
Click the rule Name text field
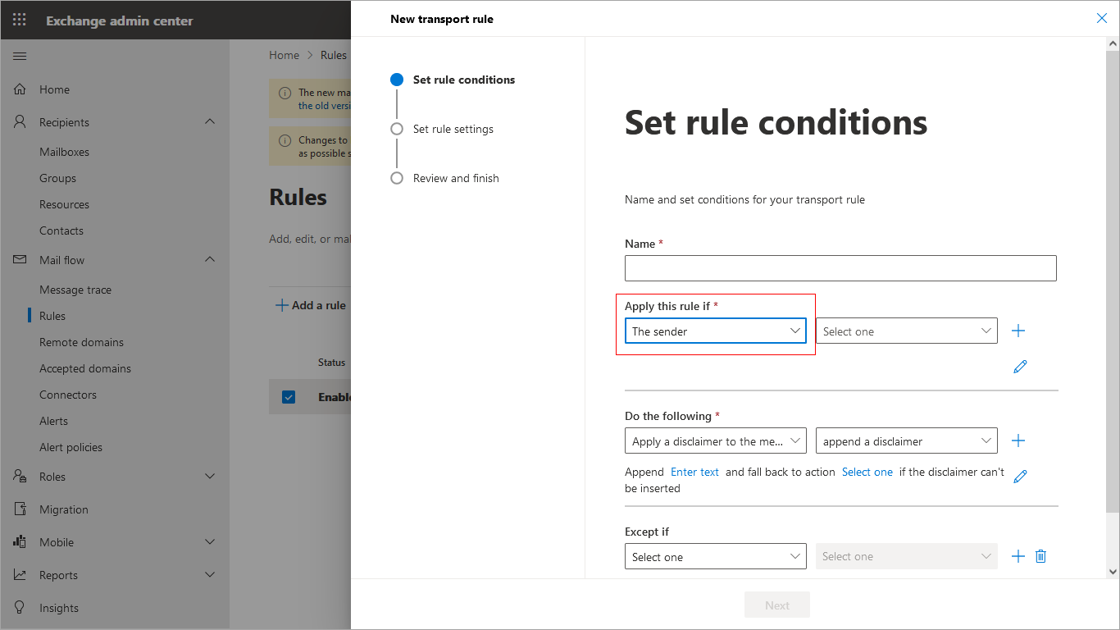point(840,268)
